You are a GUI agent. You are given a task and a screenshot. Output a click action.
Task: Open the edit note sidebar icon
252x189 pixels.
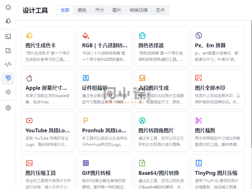pos(8,50)
